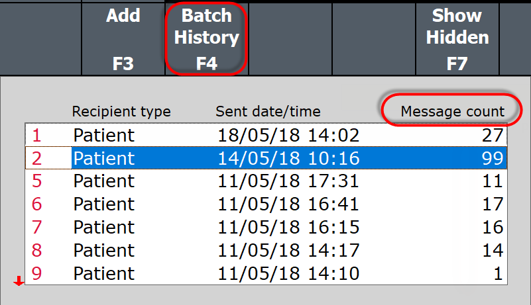Screen dimensions: 531x305
Task: Click the Patient cell in row 5
Action: 103,181
